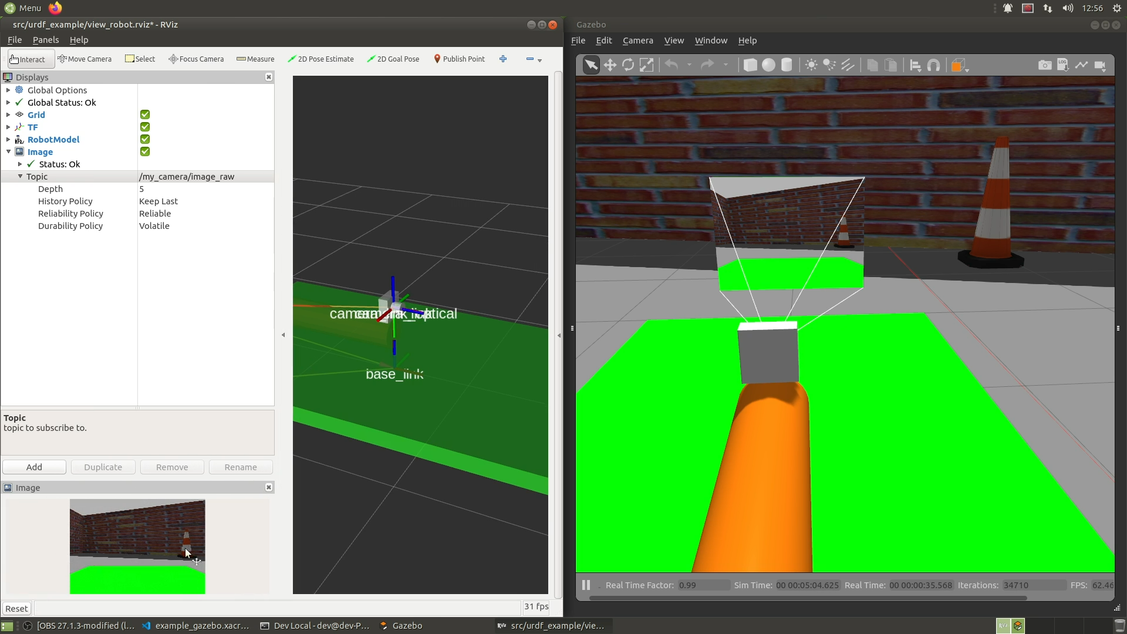Click the Gazebo paste icon
This screenshot has width=1127, height=634.
pyautogui.click(x=890, y=65)
